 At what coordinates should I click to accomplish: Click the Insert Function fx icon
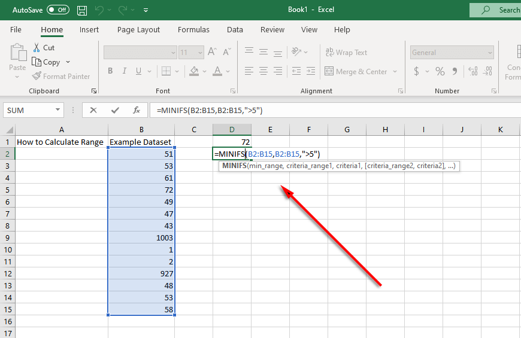137,110
